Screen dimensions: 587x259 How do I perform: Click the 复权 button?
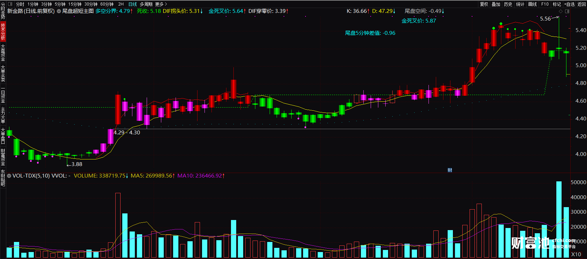click(x=484, y=4)
